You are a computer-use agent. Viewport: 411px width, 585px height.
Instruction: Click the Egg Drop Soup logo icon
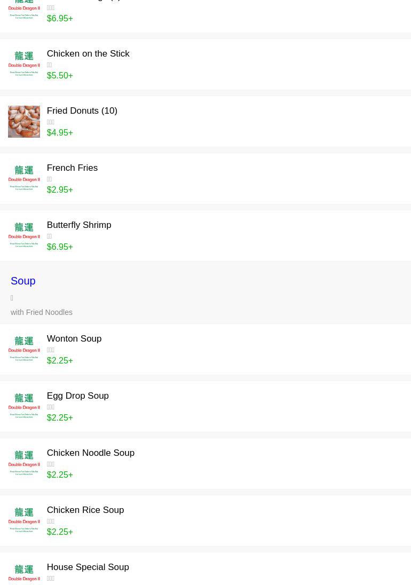pos(24,407)
